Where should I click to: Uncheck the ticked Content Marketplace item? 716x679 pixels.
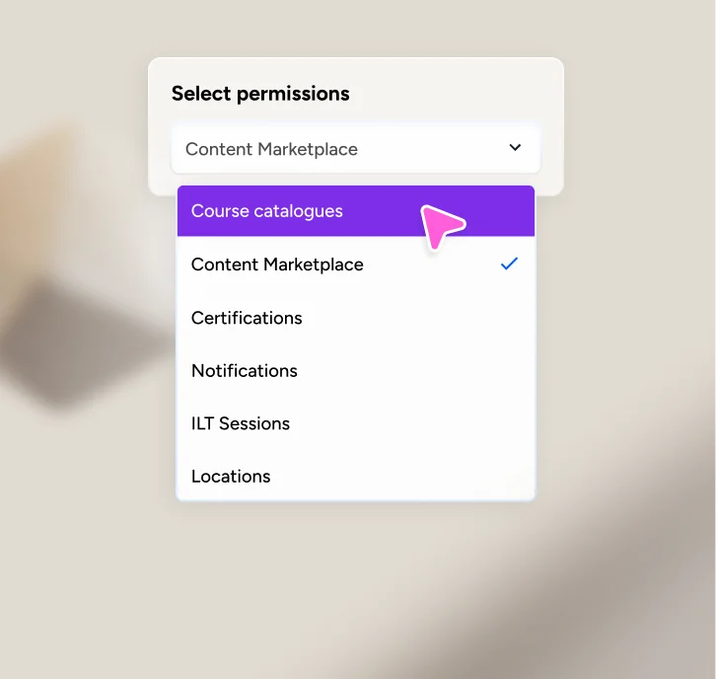356,264
